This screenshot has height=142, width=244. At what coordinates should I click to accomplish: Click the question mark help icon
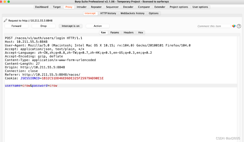pos(239,26)
